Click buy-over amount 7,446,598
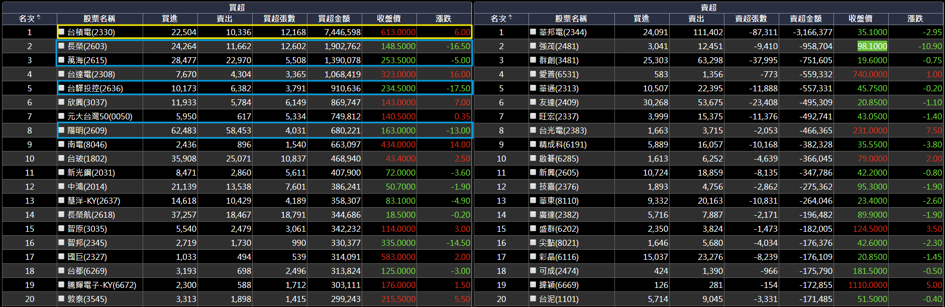This screenshot has height=307, width=945. point(343,32)
